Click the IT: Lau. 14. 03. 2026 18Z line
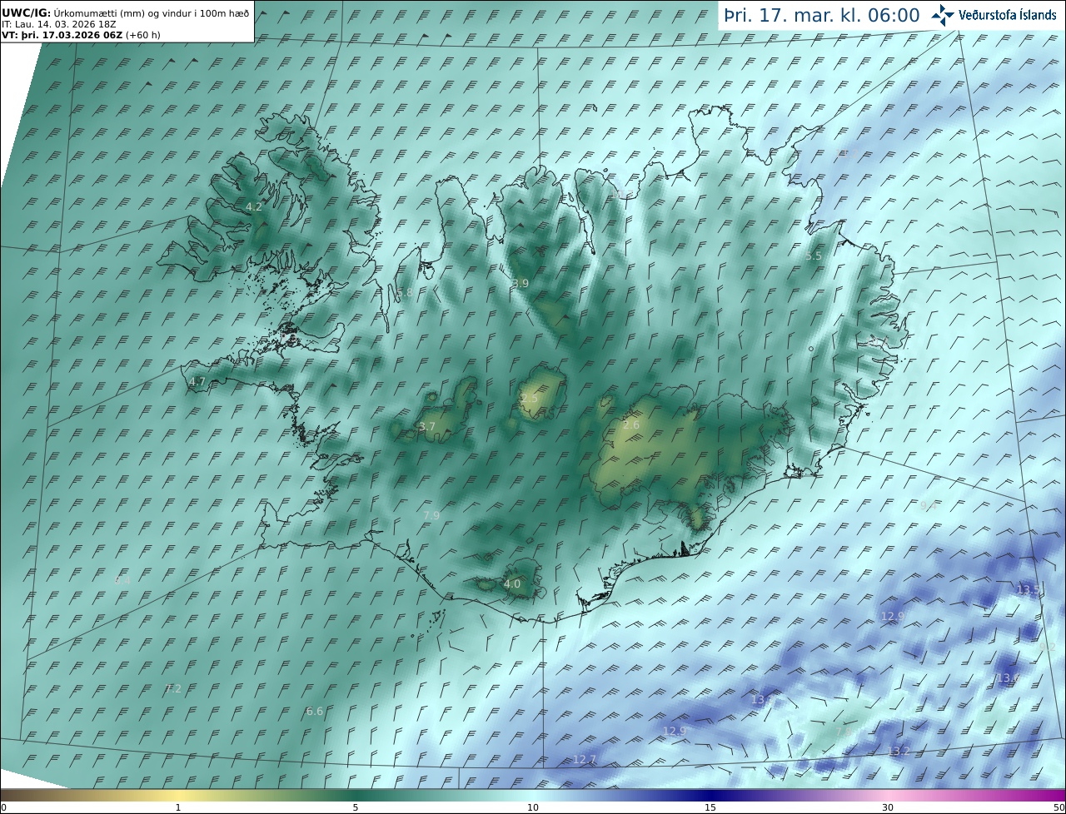 coord(59,24)
